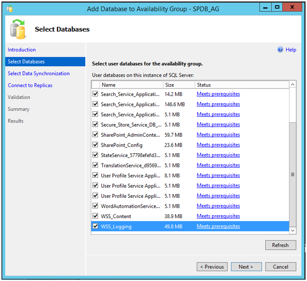Sort by the Size column header

pos(179,85)
